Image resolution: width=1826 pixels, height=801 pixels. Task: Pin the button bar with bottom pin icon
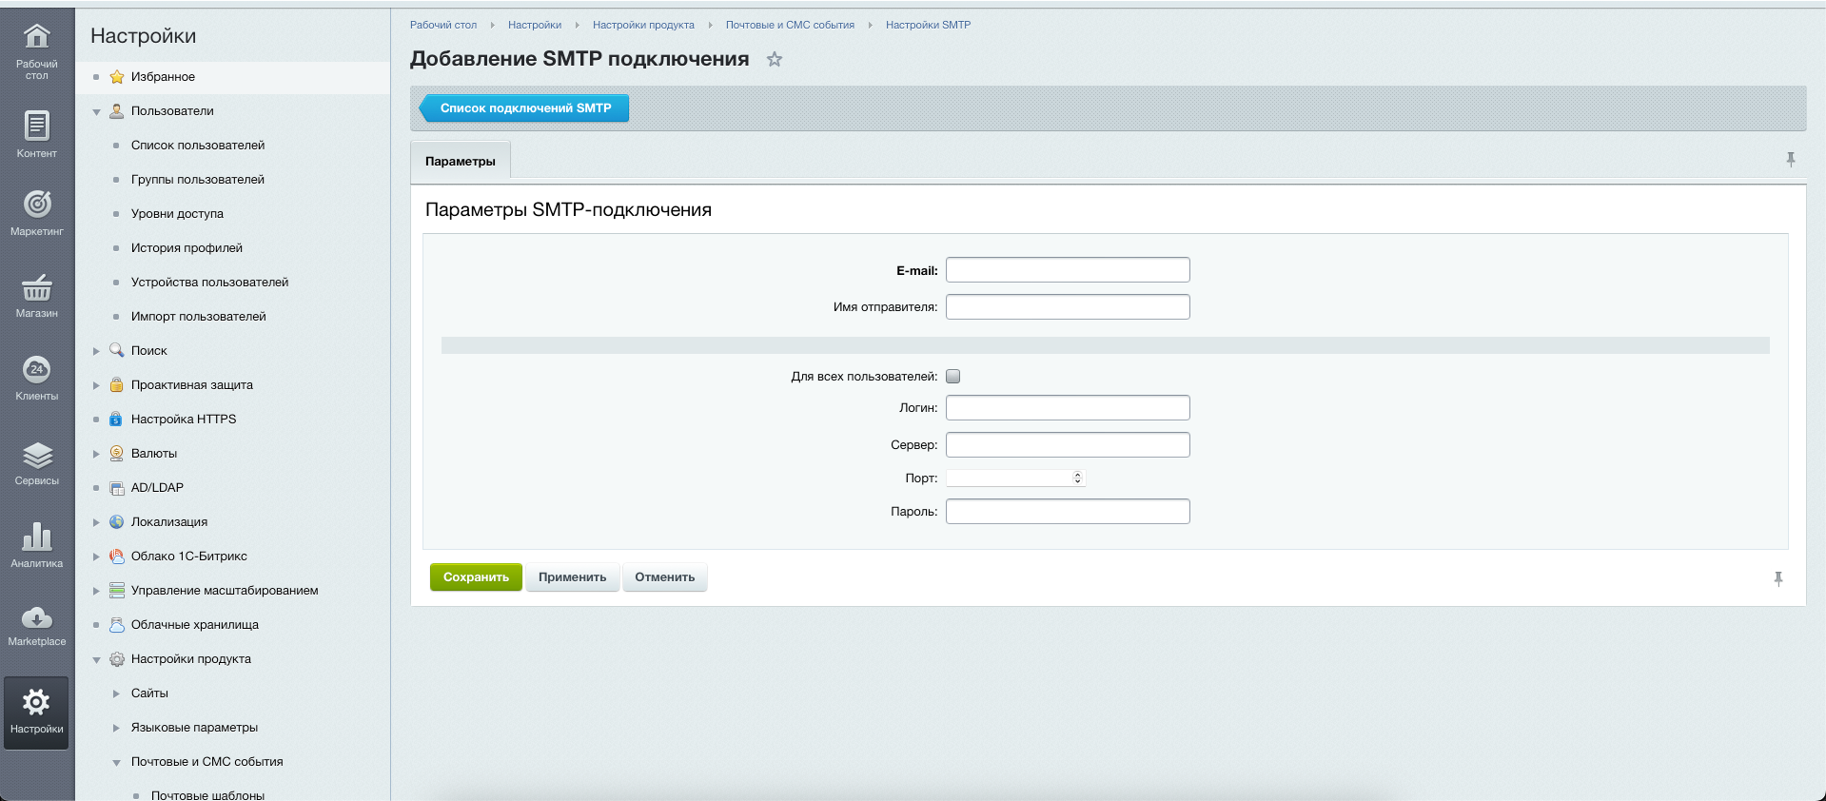coord(1778,578)
